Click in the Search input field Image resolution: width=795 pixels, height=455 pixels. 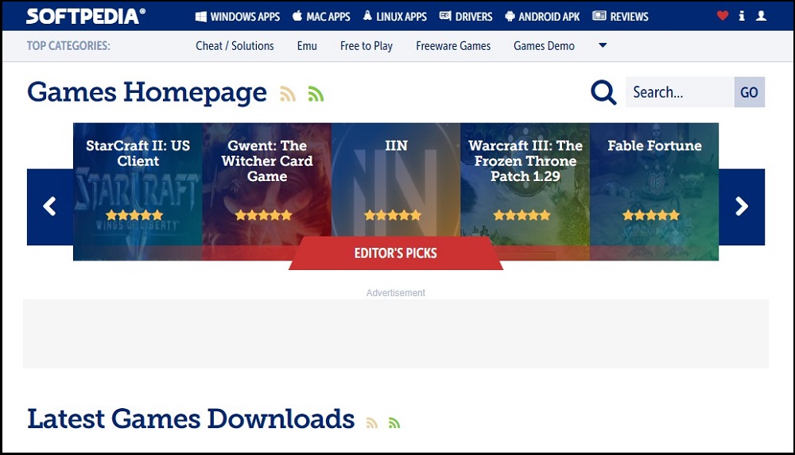click(680, 92)
